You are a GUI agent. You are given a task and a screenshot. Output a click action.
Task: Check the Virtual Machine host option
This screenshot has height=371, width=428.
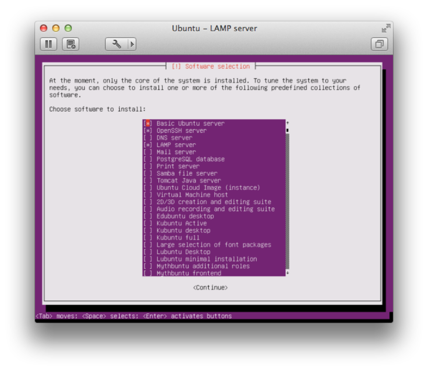tap(148, 194)
